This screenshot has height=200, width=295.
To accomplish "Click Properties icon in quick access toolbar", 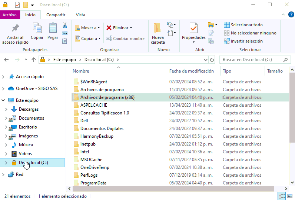I will (17, 5).
